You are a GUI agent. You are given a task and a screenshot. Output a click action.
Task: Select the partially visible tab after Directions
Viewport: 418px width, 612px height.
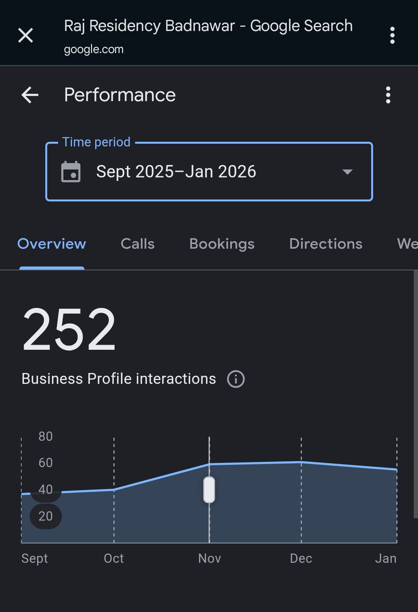(x=407, y=244)
